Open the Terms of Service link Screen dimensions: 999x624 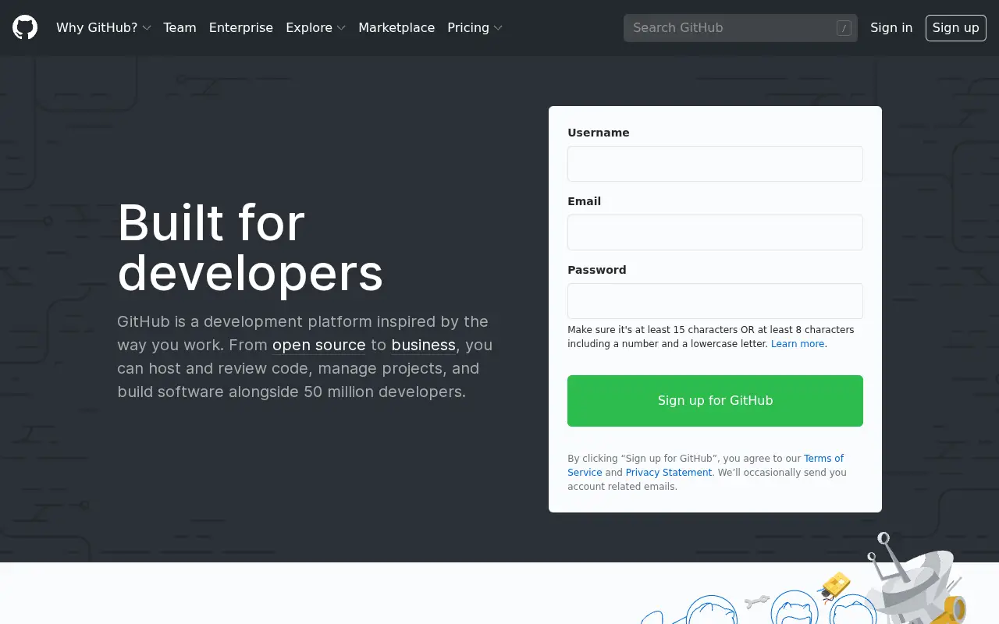706,466
